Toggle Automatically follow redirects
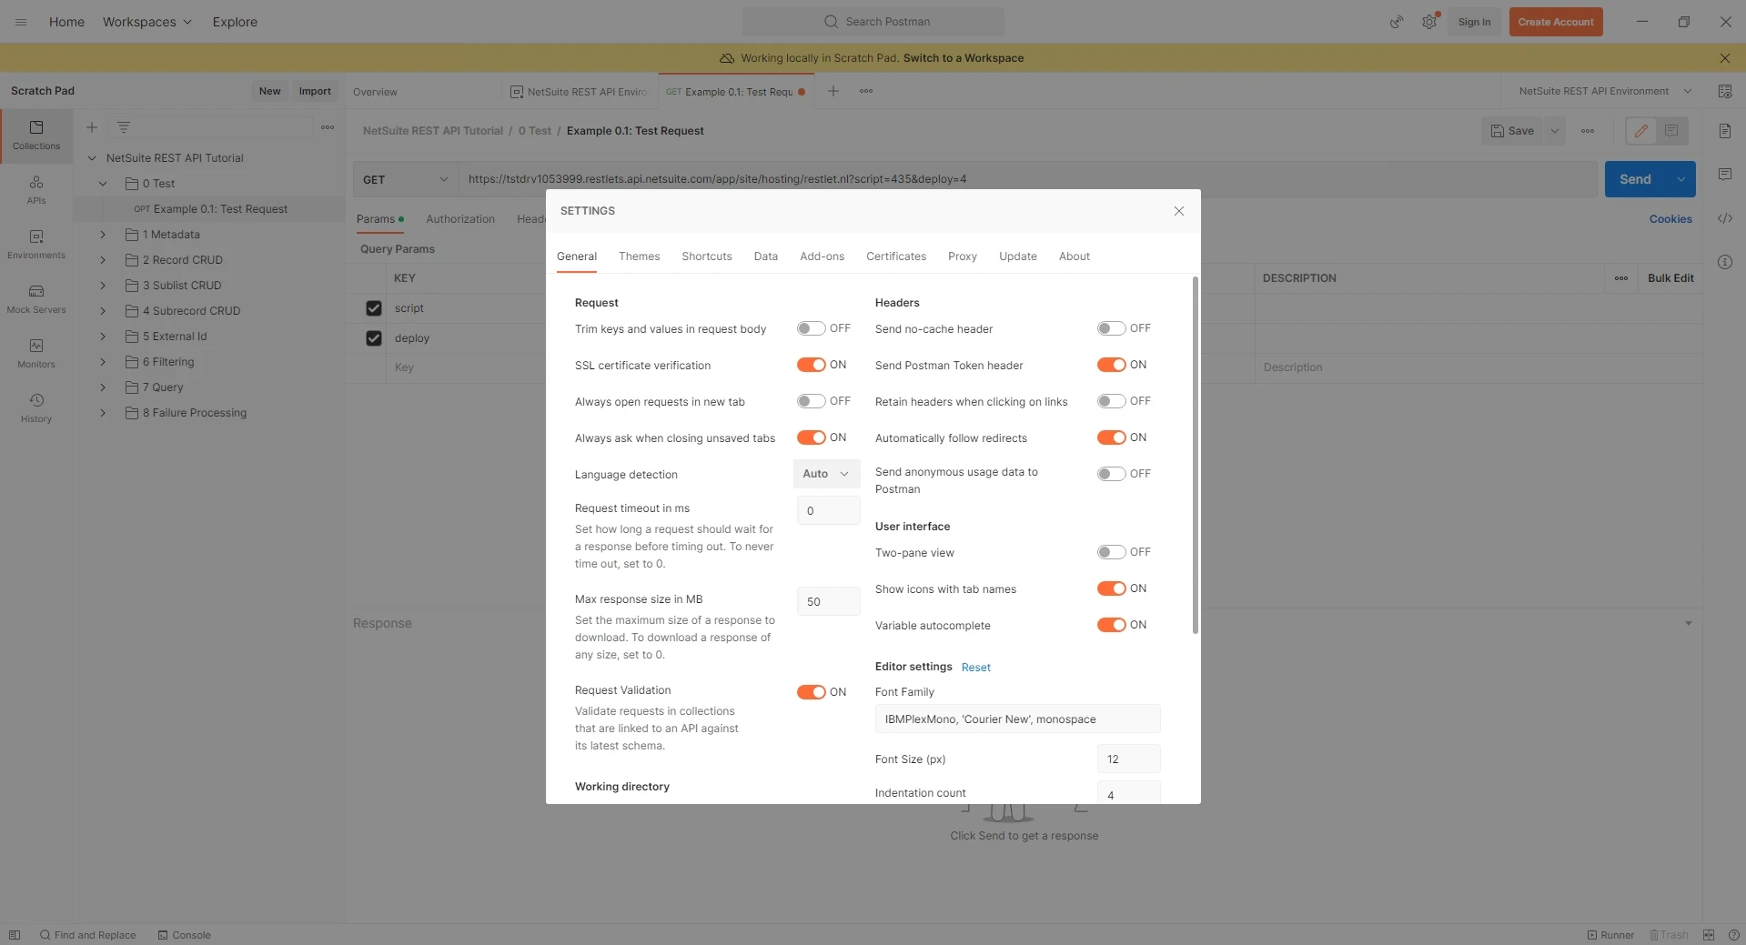This screenshot has width=1746, height=945. point(1111,437)
